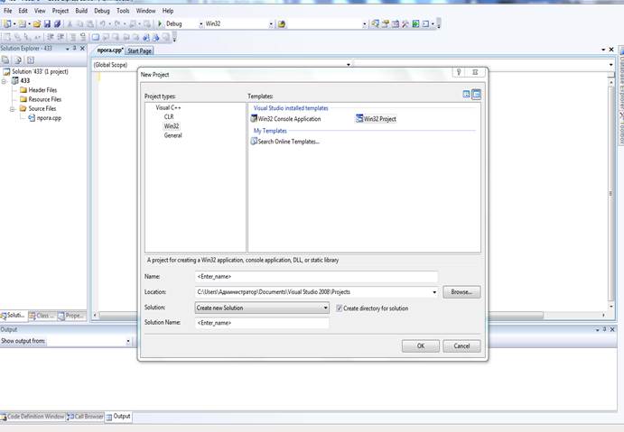Click the Name input field
This screenshot has width=624, height=432.
click(x=317, y=277)
